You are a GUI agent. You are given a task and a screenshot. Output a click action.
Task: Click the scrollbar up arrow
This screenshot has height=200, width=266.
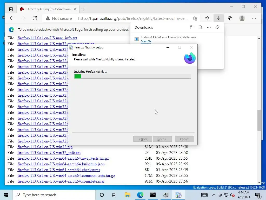[259, 39]
